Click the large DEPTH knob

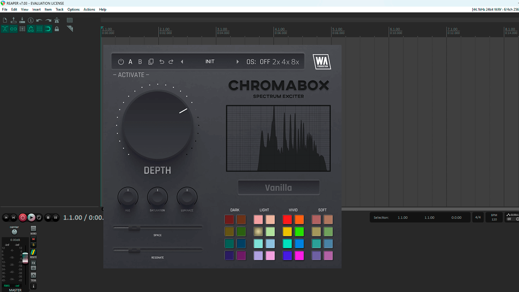[158, 125]
